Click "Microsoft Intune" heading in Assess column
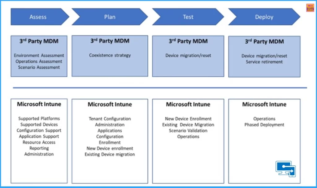 [x=39, y=104]
